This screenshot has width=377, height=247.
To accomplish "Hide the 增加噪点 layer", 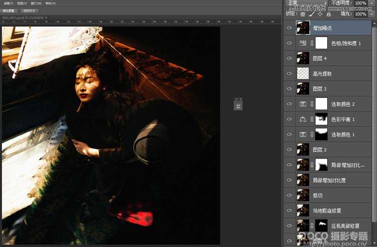I will click(289, 29).
